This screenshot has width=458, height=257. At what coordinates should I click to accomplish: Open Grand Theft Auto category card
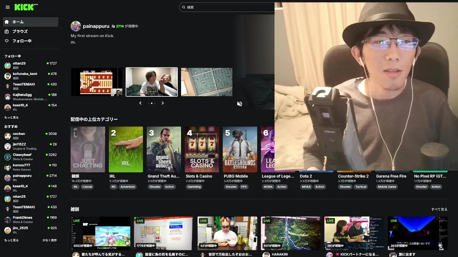coord(164,150)
